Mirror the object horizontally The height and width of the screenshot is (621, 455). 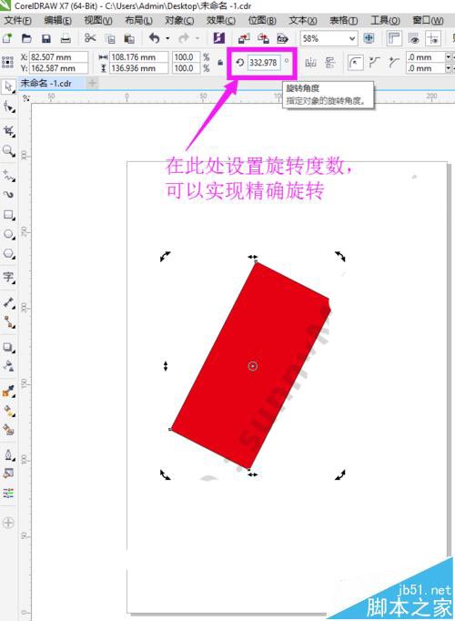pyautogui.click(x=311, y=62)
